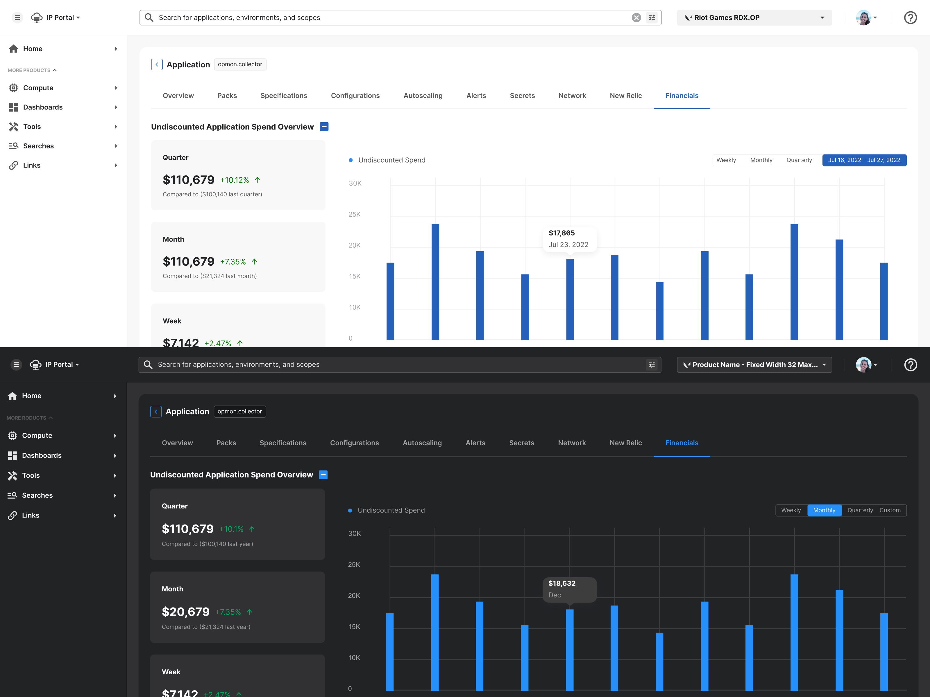Screen dimensions: 930x697
Task: Expand the Dashboards submenu in light sidebar
Action: pyautogui.click(x=116, y=107)
